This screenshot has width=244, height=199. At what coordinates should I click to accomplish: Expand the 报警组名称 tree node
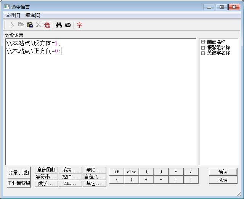pos(203,47)
